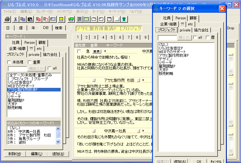
Task: Switch to the 検索 tab
Action: tap(59, 28)
